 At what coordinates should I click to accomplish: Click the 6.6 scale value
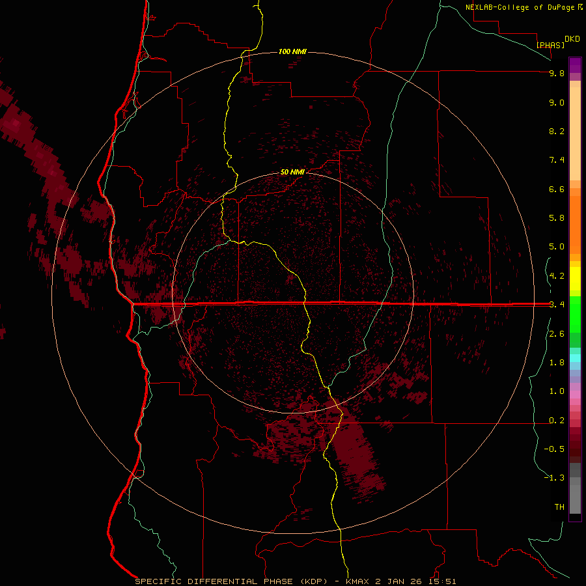(557, 189)
